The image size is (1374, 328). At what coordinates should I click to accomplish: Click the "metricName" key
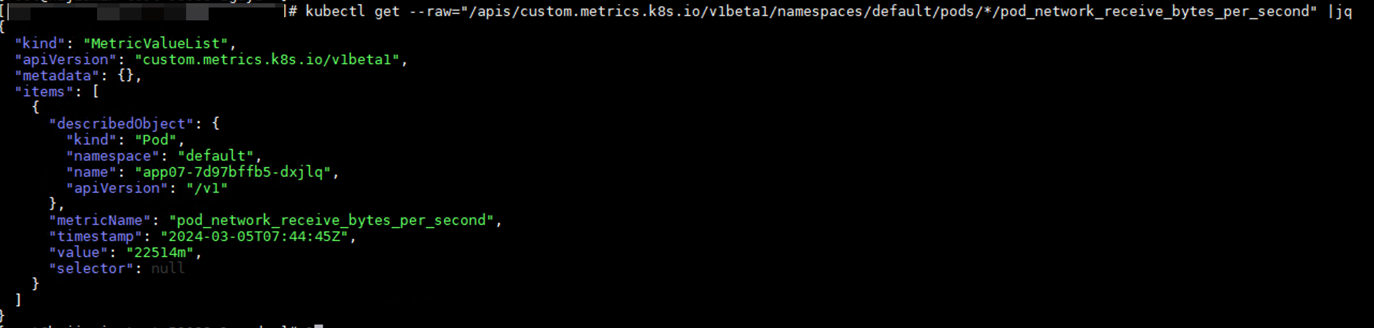point(100,220)
